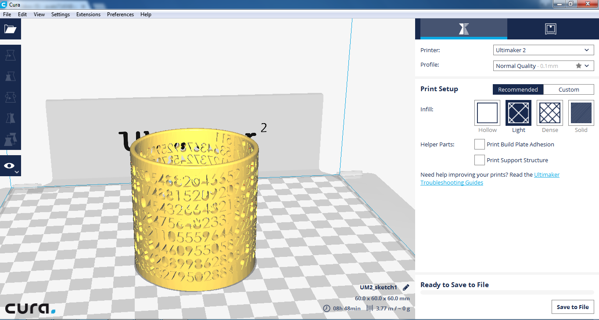Click the print time clock icon
The image size is (599, 320).
(326, 308)
